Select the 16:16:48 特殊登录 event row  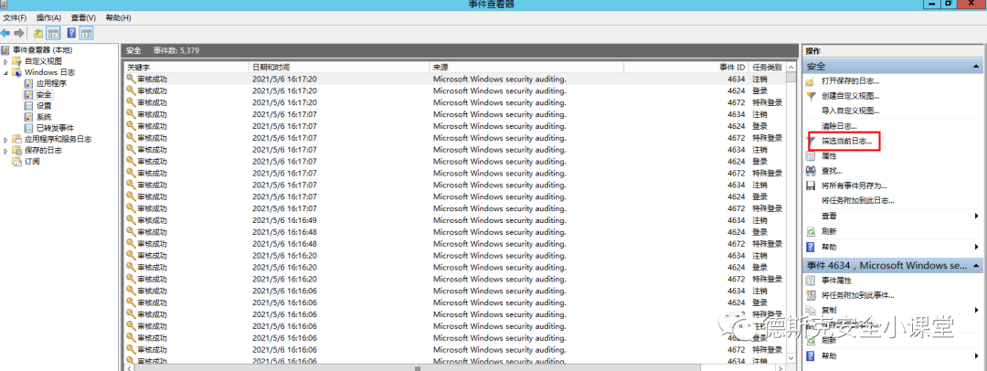(x=454, y=244)
